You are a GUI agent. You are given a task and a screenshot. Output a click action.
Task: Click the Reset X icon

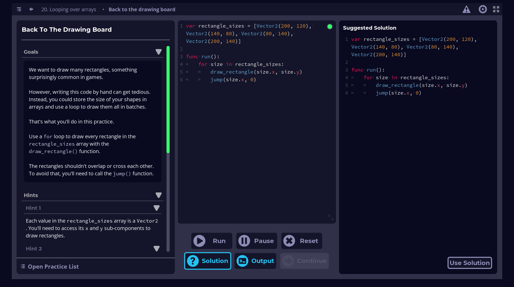point(289,240)
